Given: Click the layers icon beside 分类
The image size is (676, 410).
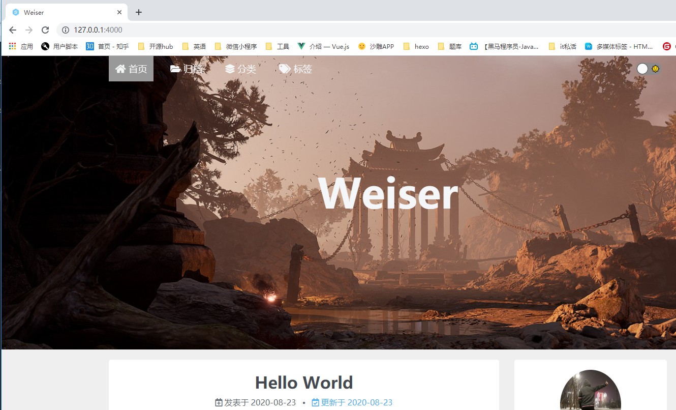Looking at the screenshot, I should (230, 69).
